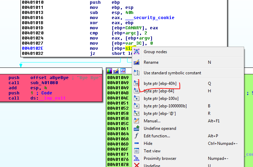Image resolution: width=253 pixels, height=167 pixels.
Task: Click the Text view icon
Action: click(x=137, y=151)
